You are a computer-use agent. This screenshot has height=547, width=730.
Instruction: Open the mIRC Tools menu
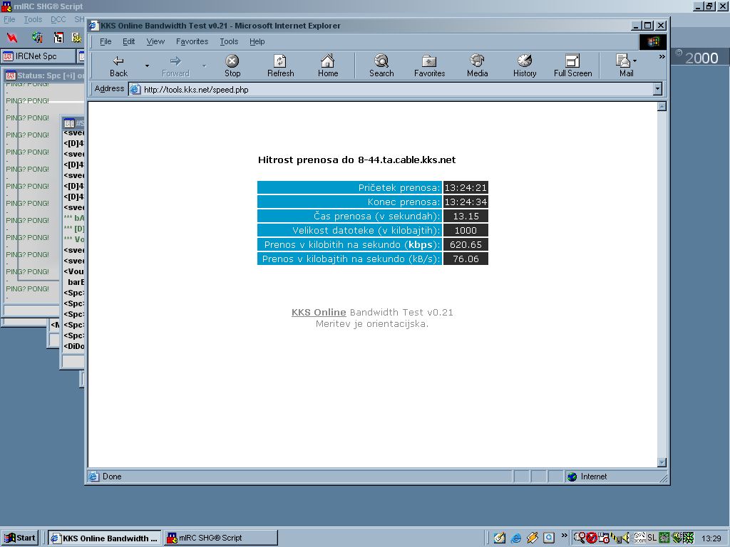[33, 19]
